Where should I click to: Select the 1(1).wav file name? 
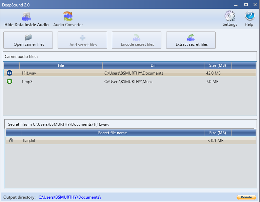coord(29,73)
